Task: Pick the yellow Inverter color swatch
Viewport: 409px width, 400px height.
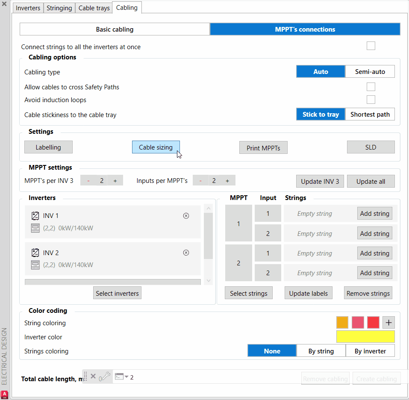Action: 365,337
